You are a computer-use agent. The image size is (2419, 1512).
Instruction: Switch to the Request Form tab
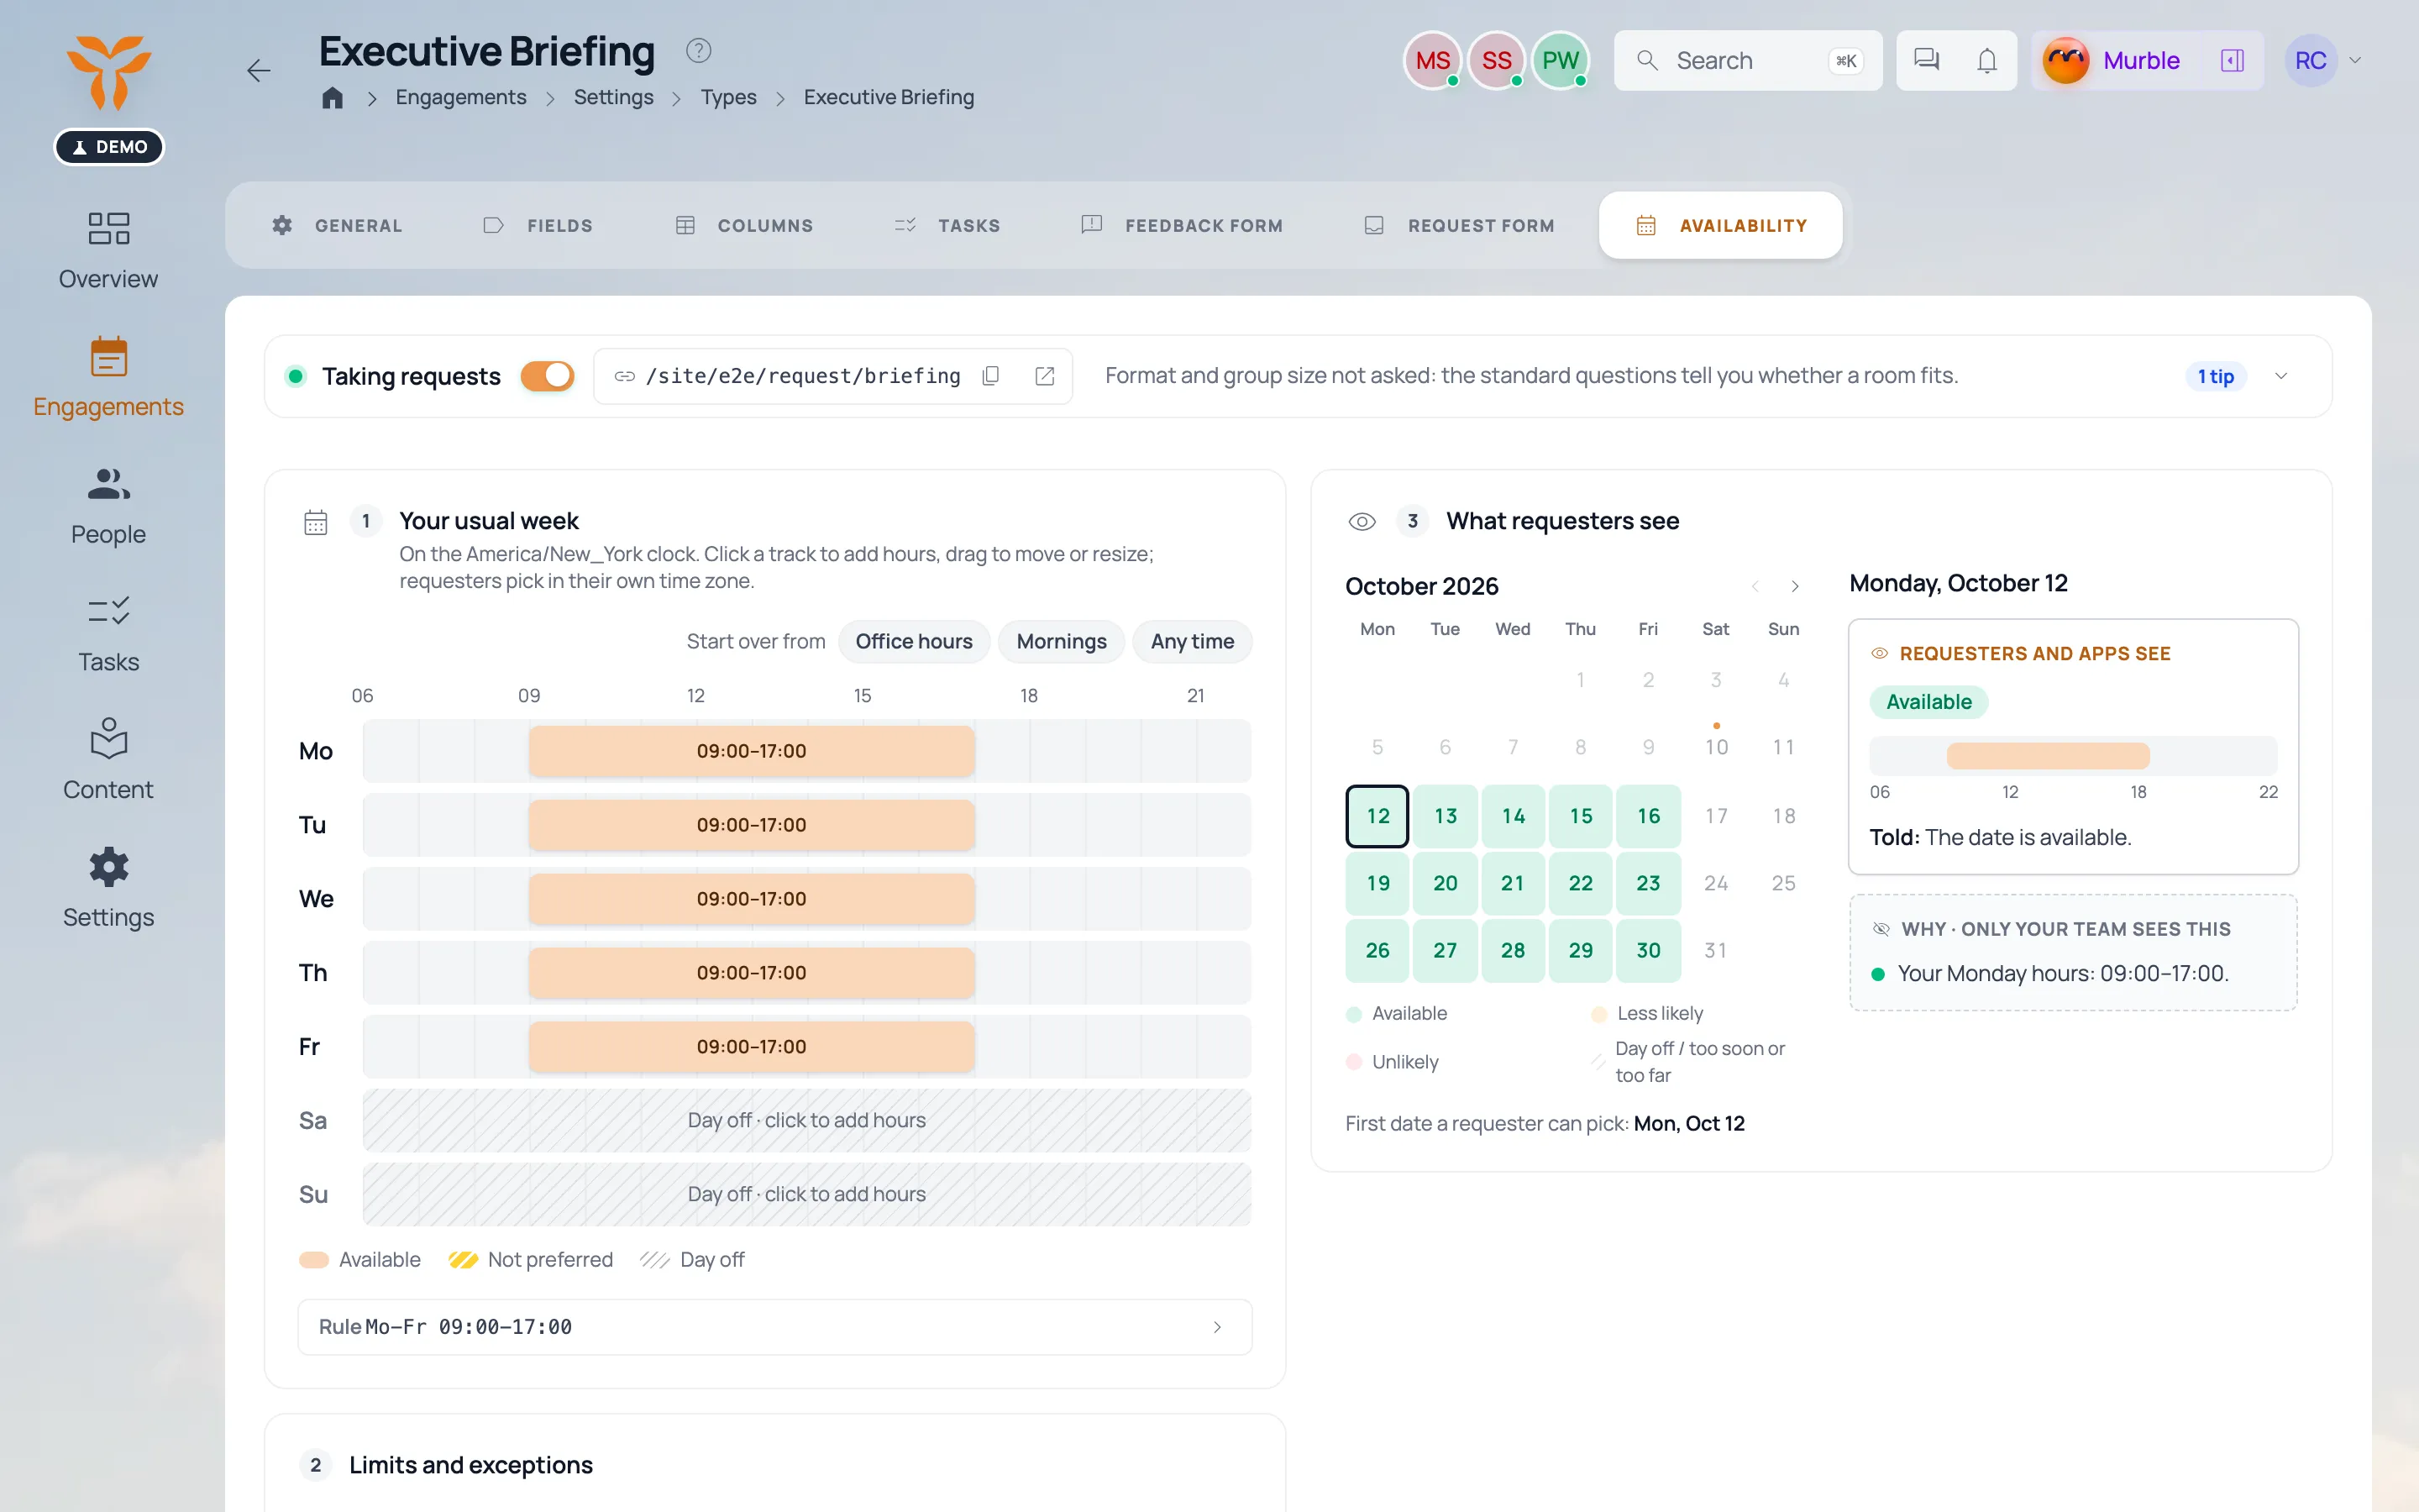click(1460, 225)
